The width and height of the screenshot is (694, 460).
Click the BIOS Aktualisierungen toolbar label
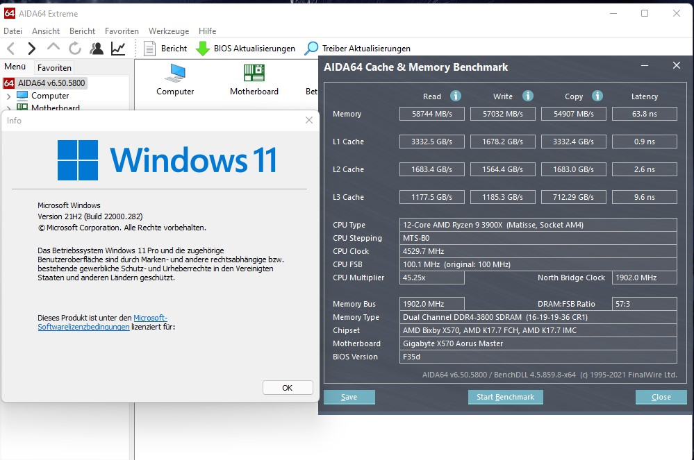pyautogui.click(x=254, y=48)
